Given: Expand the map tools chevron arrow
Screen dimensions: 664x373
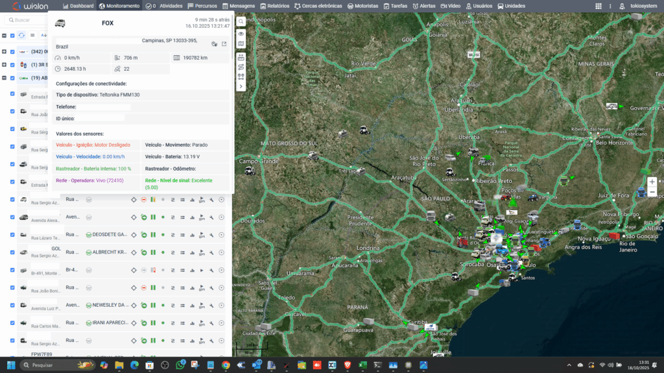Looking at the screenshot, I should tap(241, 86).
